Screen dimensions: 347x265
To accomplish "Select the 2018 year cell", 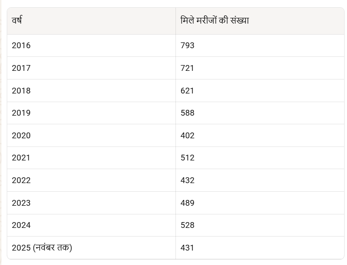I will click(x=21, y=91).
